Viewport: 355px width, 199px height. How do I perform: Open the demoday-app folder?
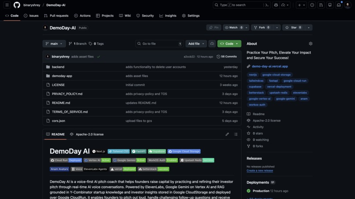62,76
